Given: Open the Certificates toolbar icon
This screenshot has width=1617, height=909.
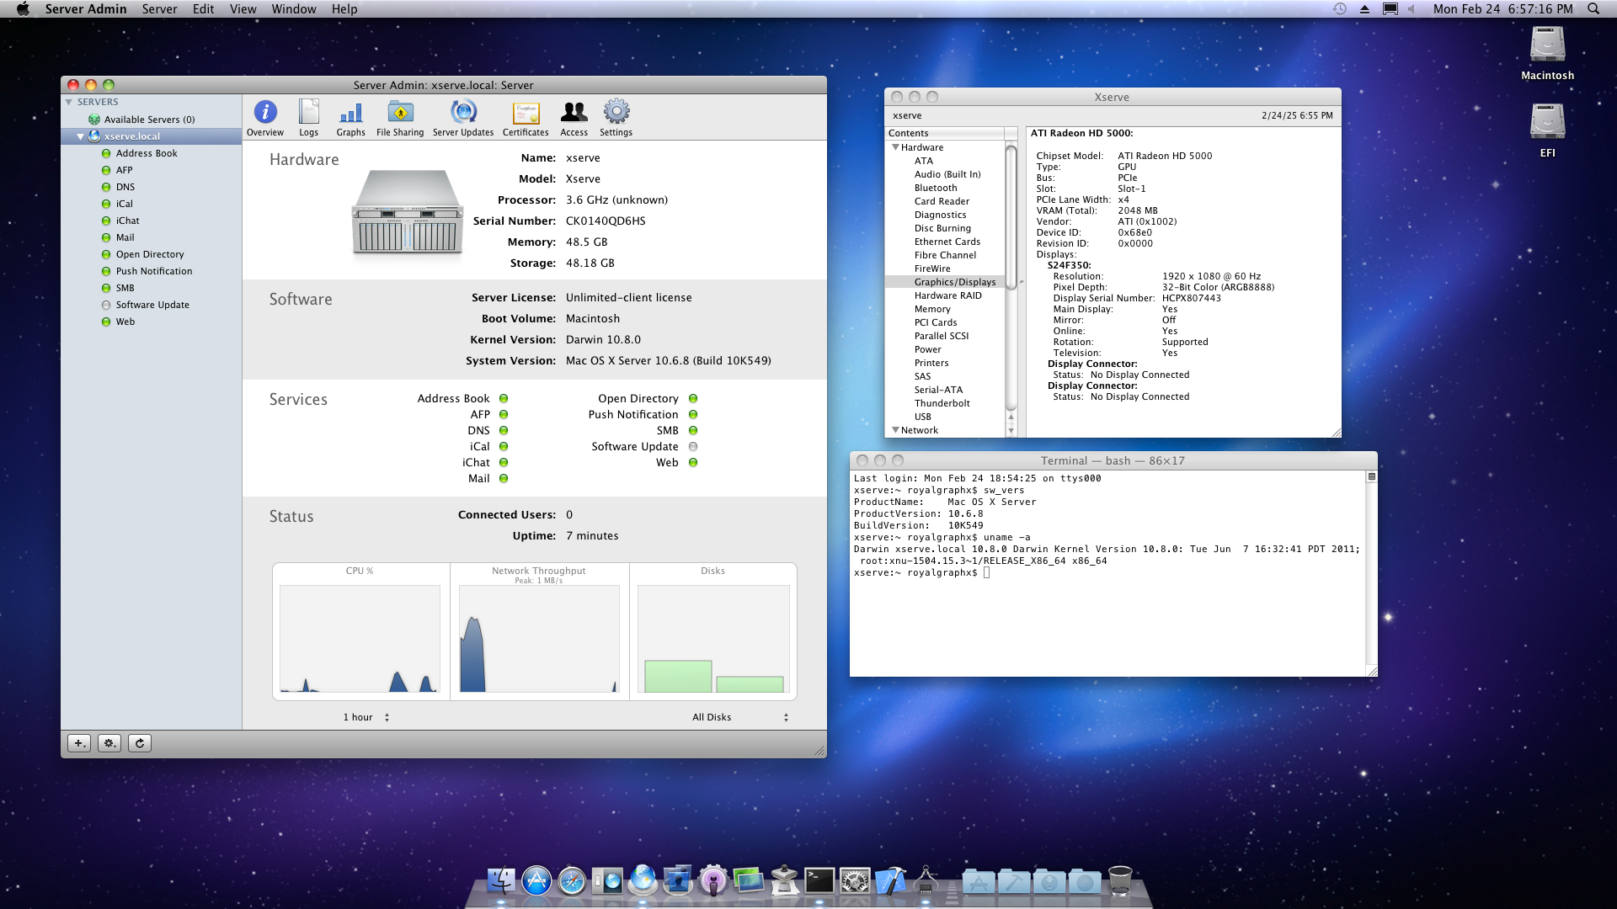Looking at the screenshot, I should (x=526, y=118).
